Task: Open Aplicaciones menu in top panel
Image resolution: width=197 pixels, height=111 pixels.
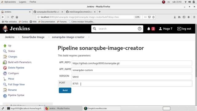Action: tap(10, 2)
